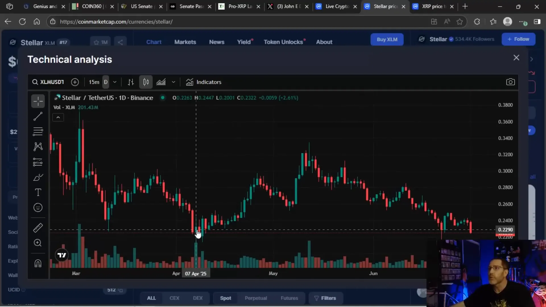Toggle the magnet snap mode
The image size is (546, 307).
pyautogui.click(x=38, y=263)
